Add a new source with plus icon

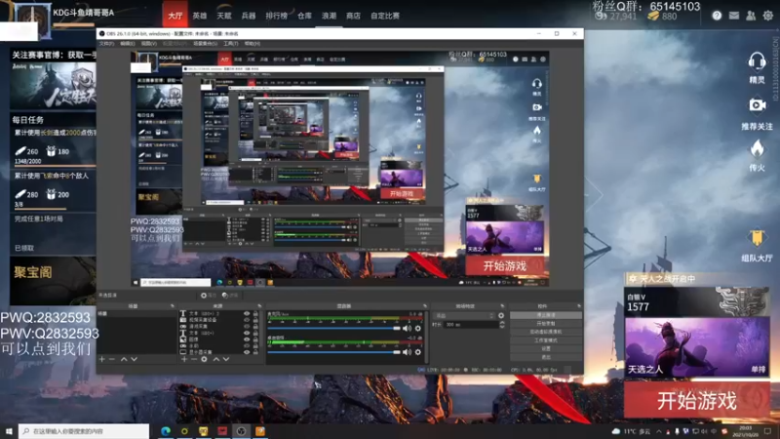tap(184, 359)
